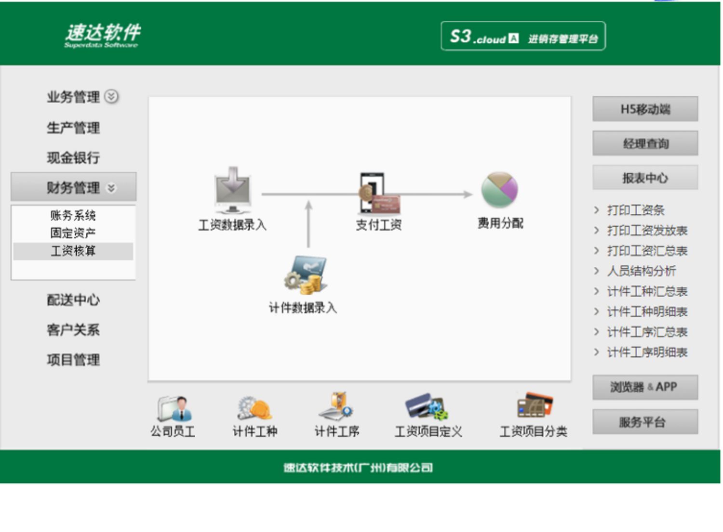
Task: Collapse the 财务管理 section chevron
Action: (x=111, y=188)
